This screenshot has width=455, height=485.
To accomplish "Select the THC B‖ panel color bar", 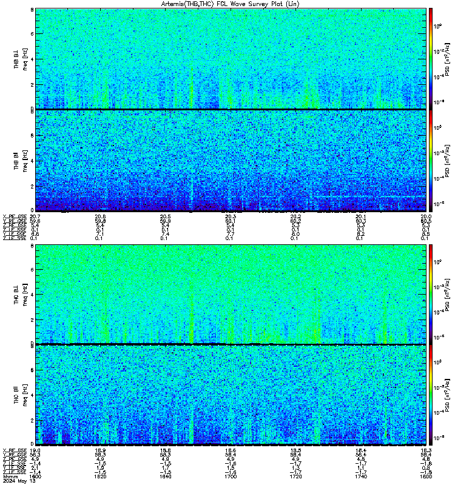I will [x=431, y=395].
